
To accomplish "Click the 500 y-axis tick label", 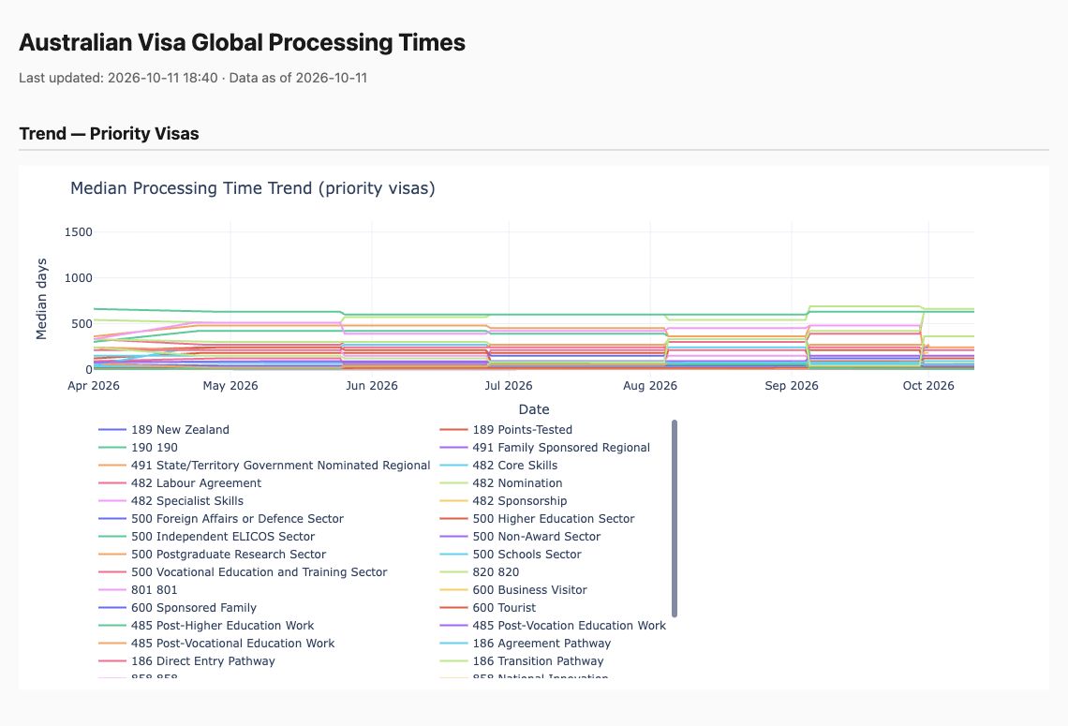I will [82, 323].
